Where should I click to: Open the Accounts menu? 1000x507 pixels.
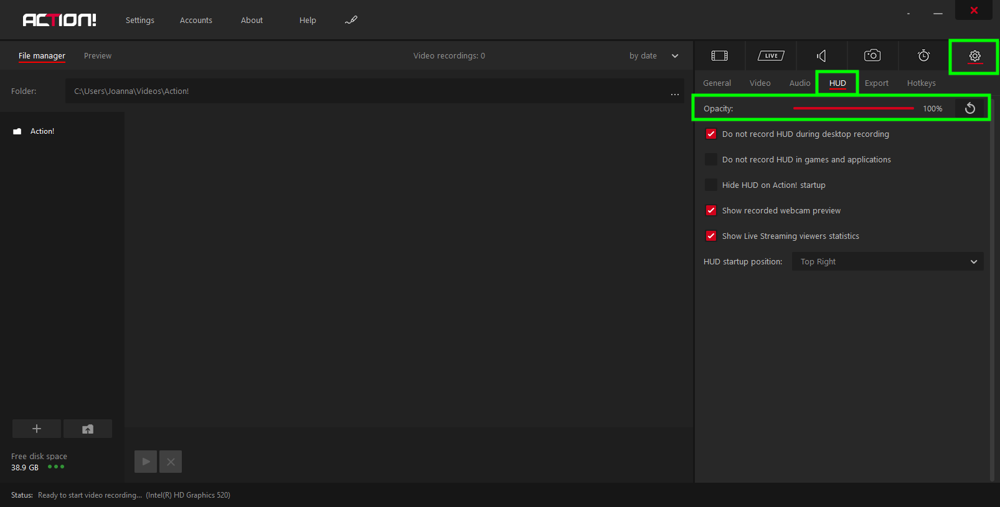coord(196,21)
